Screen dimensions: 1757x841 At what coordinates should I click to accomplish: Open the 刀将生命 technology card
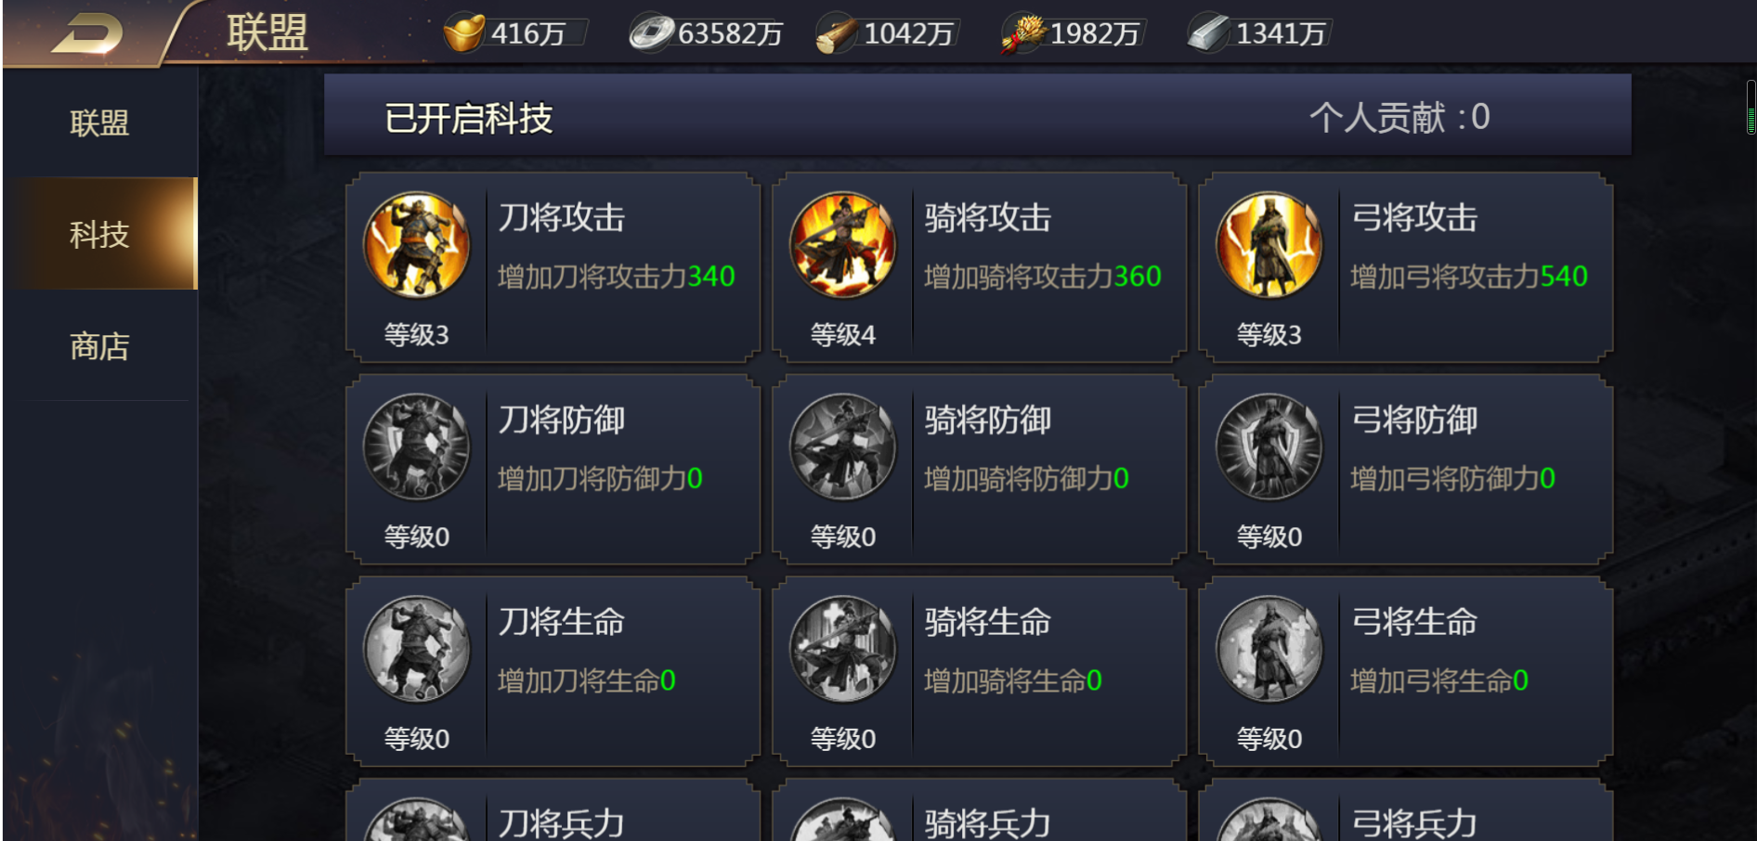click(x=553, y=671)
